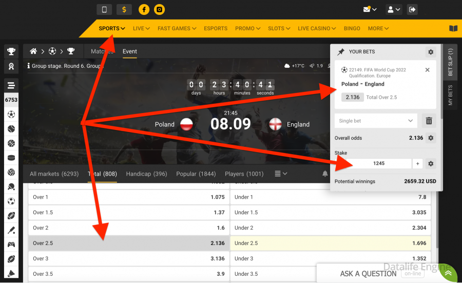Select the rugby ball sport icon

pos(11,259)
